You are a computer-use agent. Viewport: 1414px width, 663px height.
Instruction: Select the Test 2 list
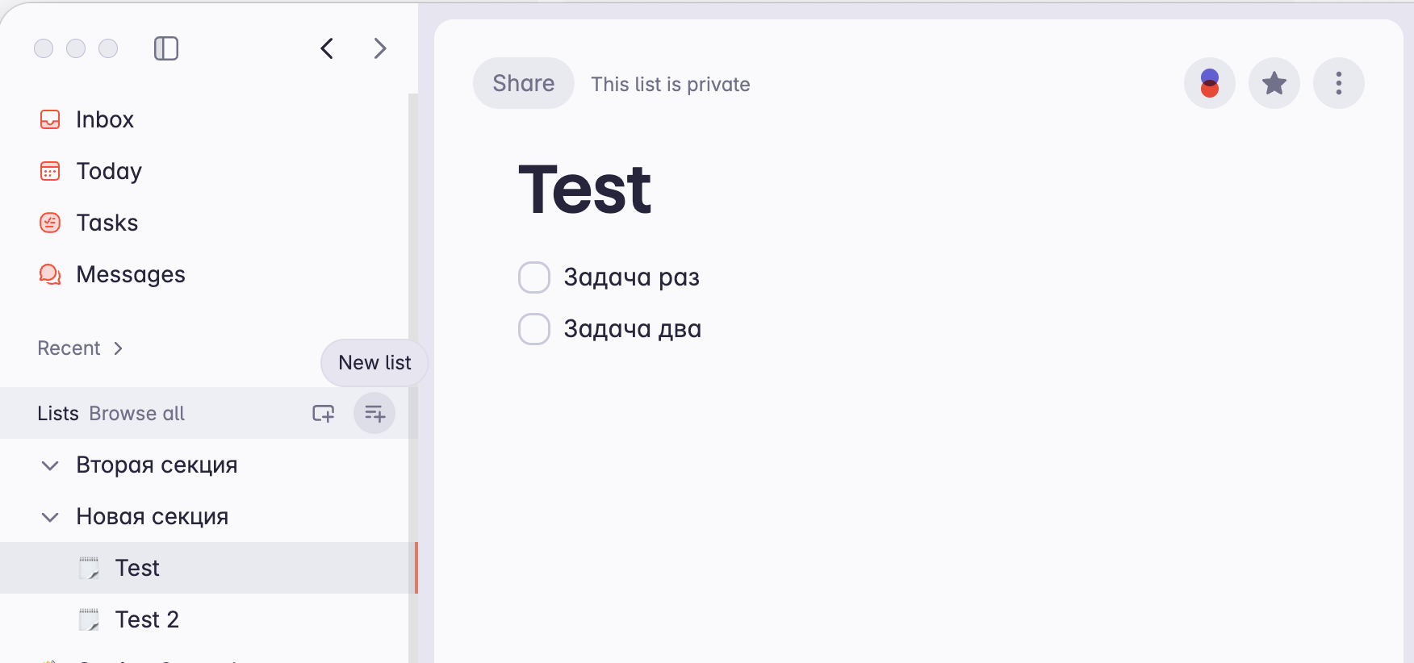tap(146, 619)
